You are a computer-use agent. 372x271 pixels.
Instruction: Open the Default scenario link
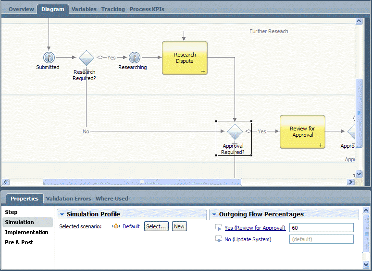[x=131, y=226]
